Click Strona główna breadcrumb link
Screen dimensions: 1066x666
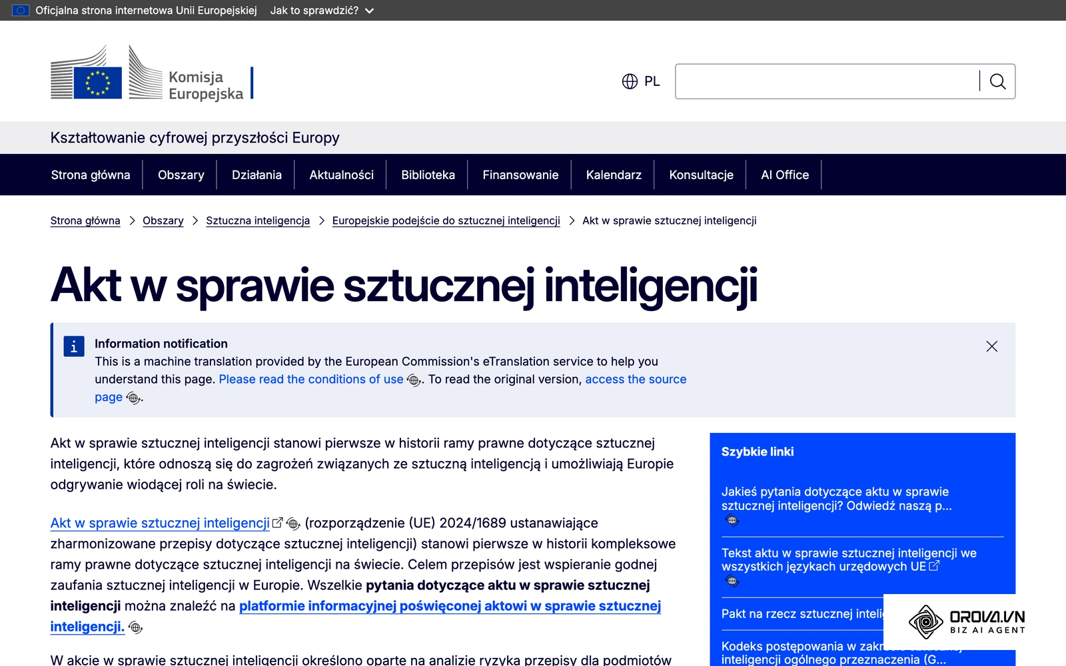coord(85,220)
